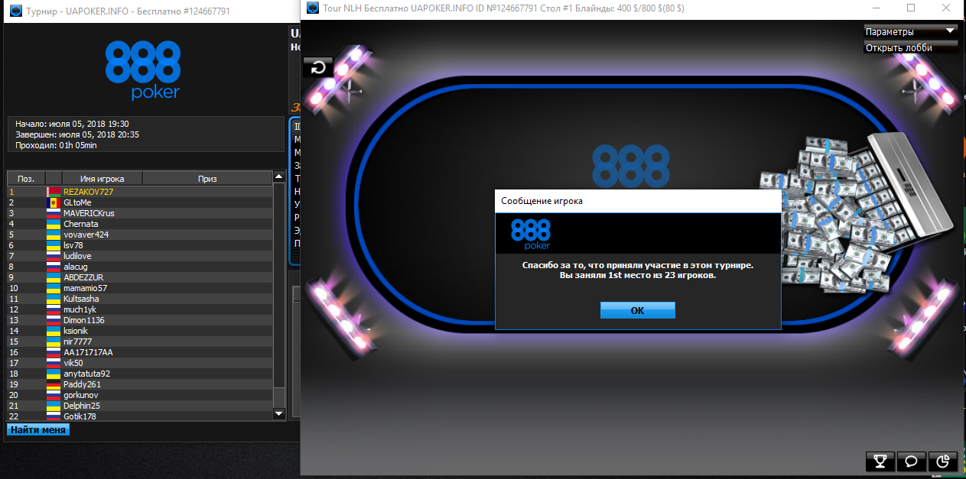Select player row AA171717AA
Image resolution: width=966 pixels, height=479 pixels.
pos(140,352)
